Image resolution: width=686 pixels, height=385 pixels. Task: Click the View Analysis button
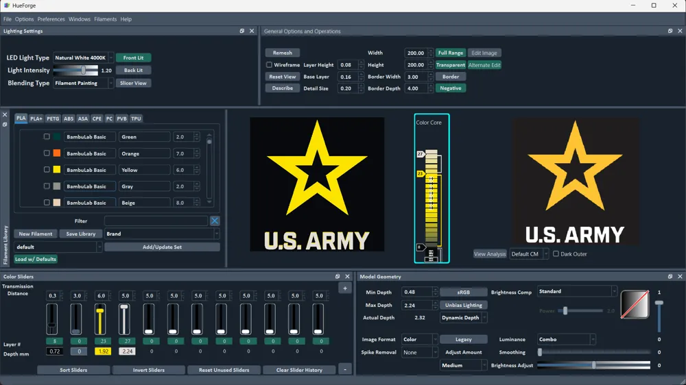490,254
